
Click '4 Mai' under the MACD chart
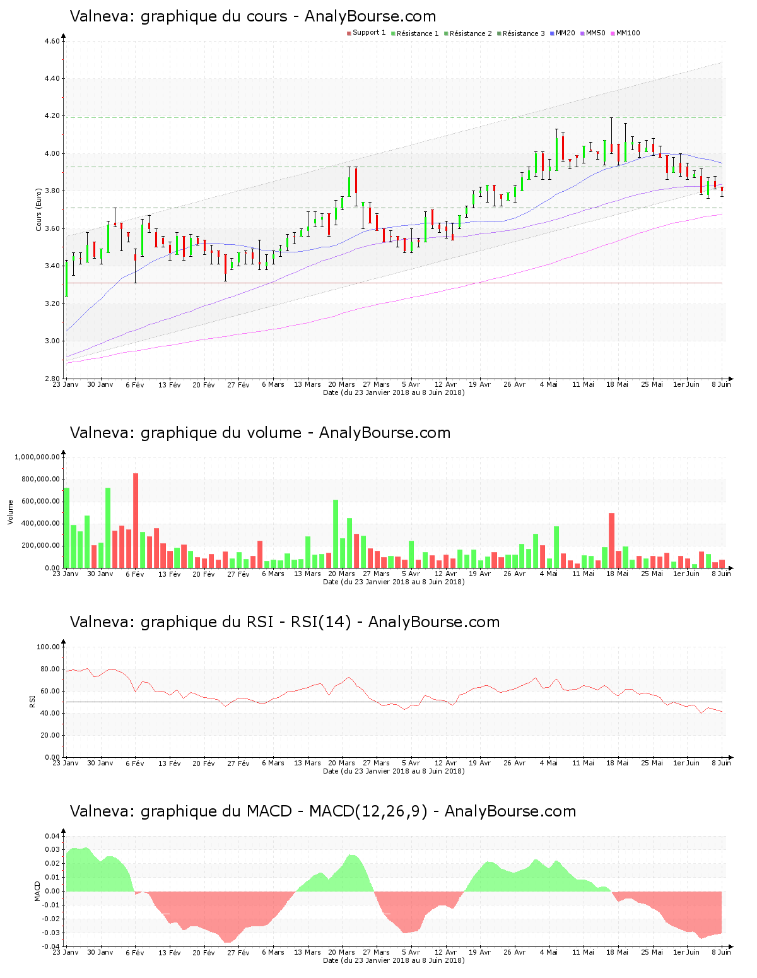549,952
